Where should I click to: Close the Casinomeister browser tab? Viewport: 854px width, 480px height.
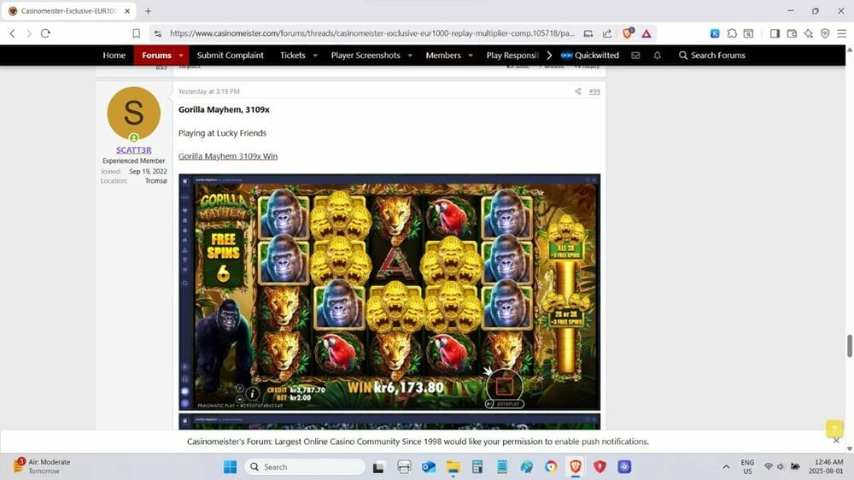[x=127, y=11]
